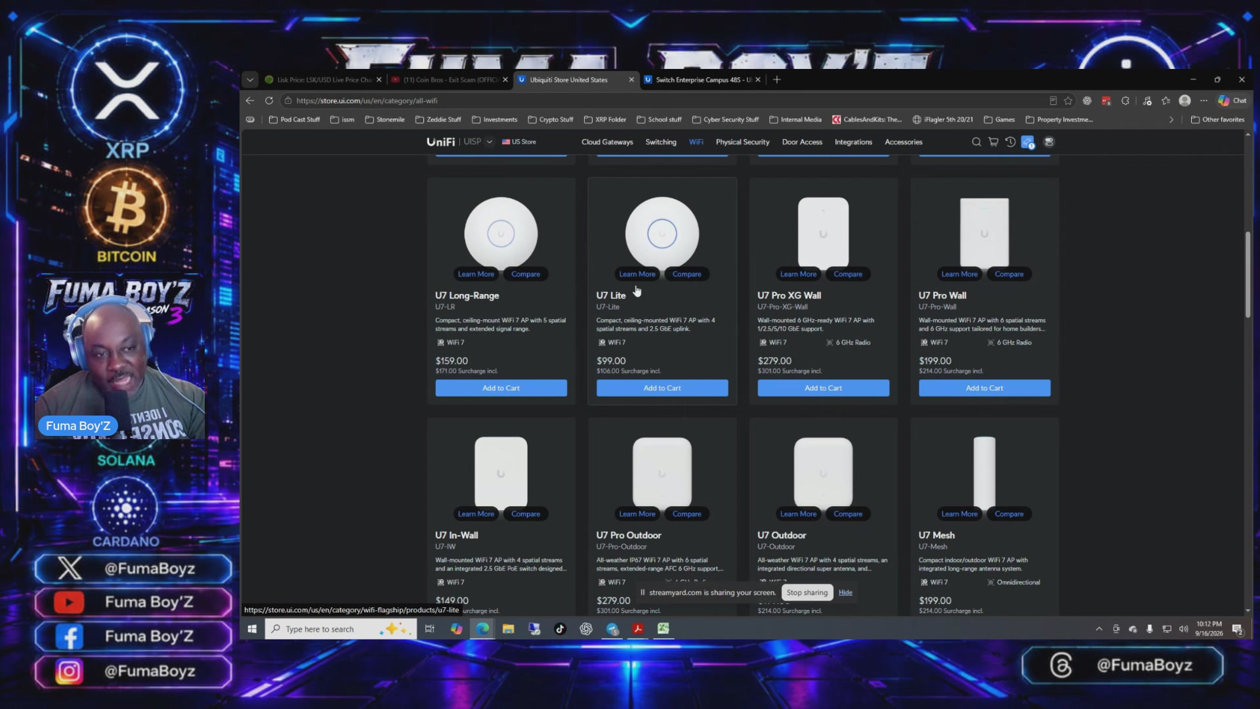Click the Stop sharing button
Image resolution: width=1260 pixels, height=709 pixels.
pyautogui.click(x=807, y=592)
